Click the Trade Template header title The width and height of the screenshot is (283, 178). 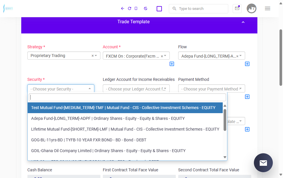[134, 22]
